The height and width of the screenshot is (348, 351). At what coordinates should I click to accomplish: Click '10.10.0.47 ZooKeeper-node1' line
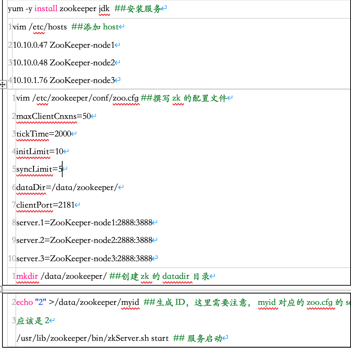[x=64, y=45]
